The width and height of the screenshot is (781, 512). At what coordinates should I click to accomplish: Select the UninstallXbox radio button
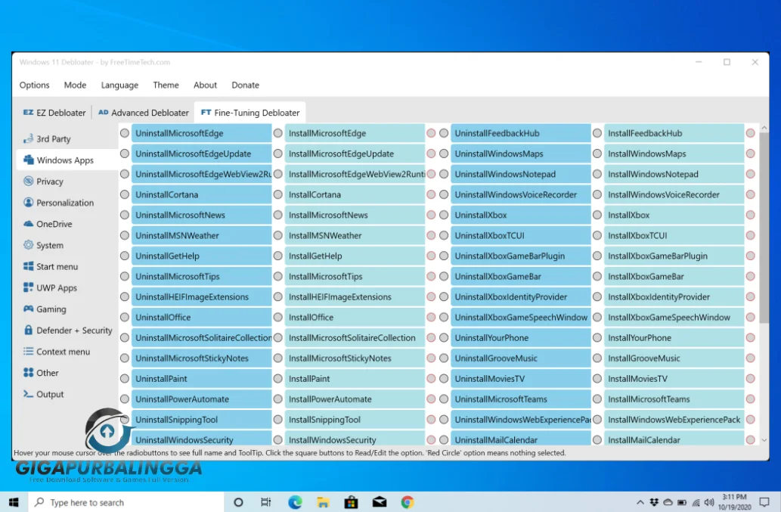[444, 215]
